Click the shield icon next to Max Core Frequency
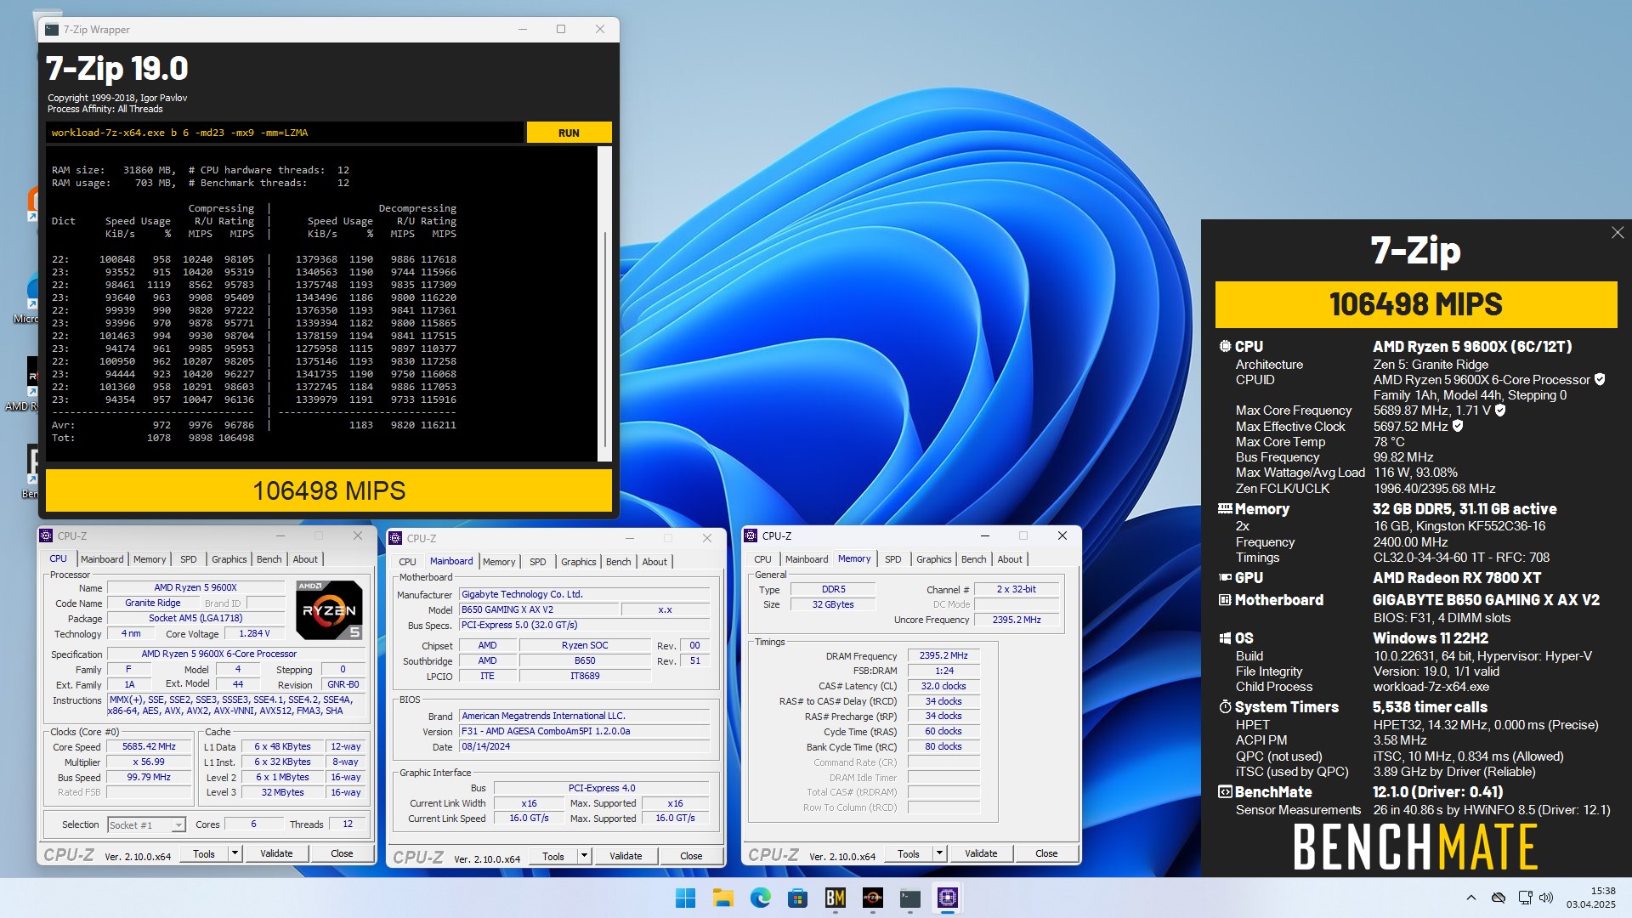Viewport: 1632px width, 918px height. point(1500,410)
